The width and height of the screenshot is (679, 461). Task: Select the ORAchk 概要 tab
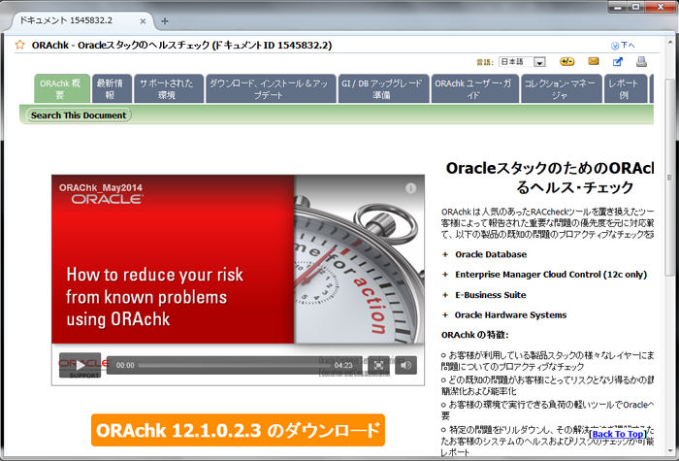[x=60, y=89]
